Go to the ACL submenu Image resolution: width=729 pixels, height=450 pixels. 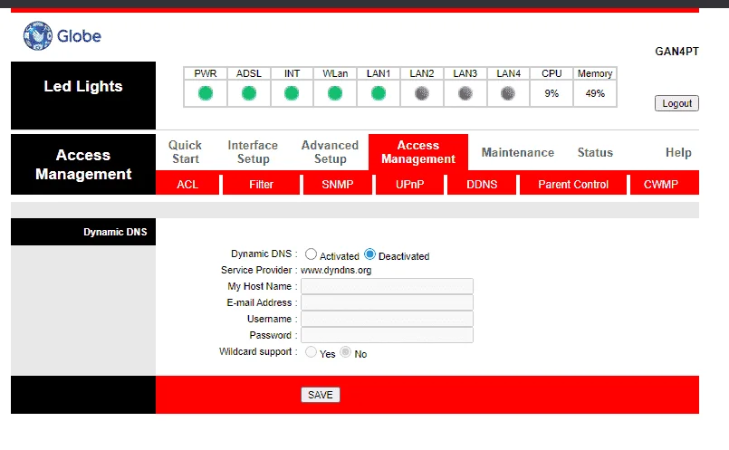(x=187, y=185)
